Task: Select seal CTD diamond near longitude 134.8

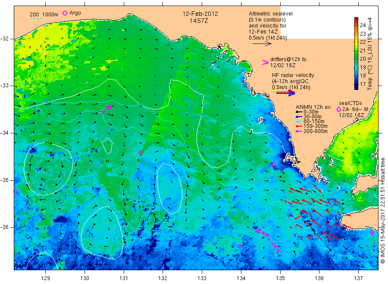Action: click(x=274, y=164)
